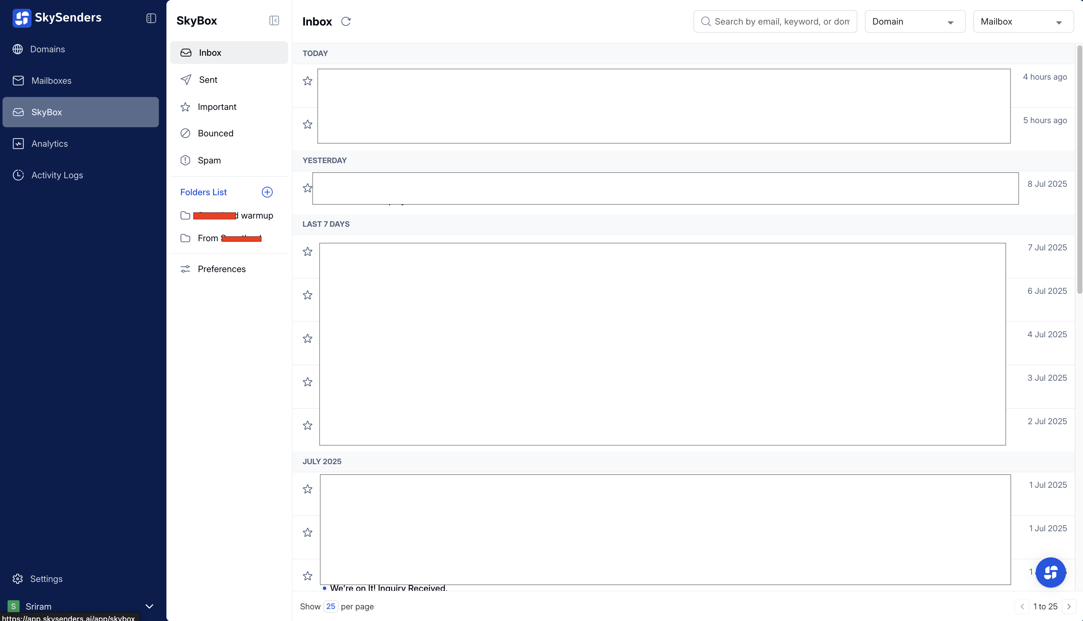The width and height of the screenshot is (1083, 621).
Task: Open the Mailbox filter dropdown
Action: tap(1023, 22)
